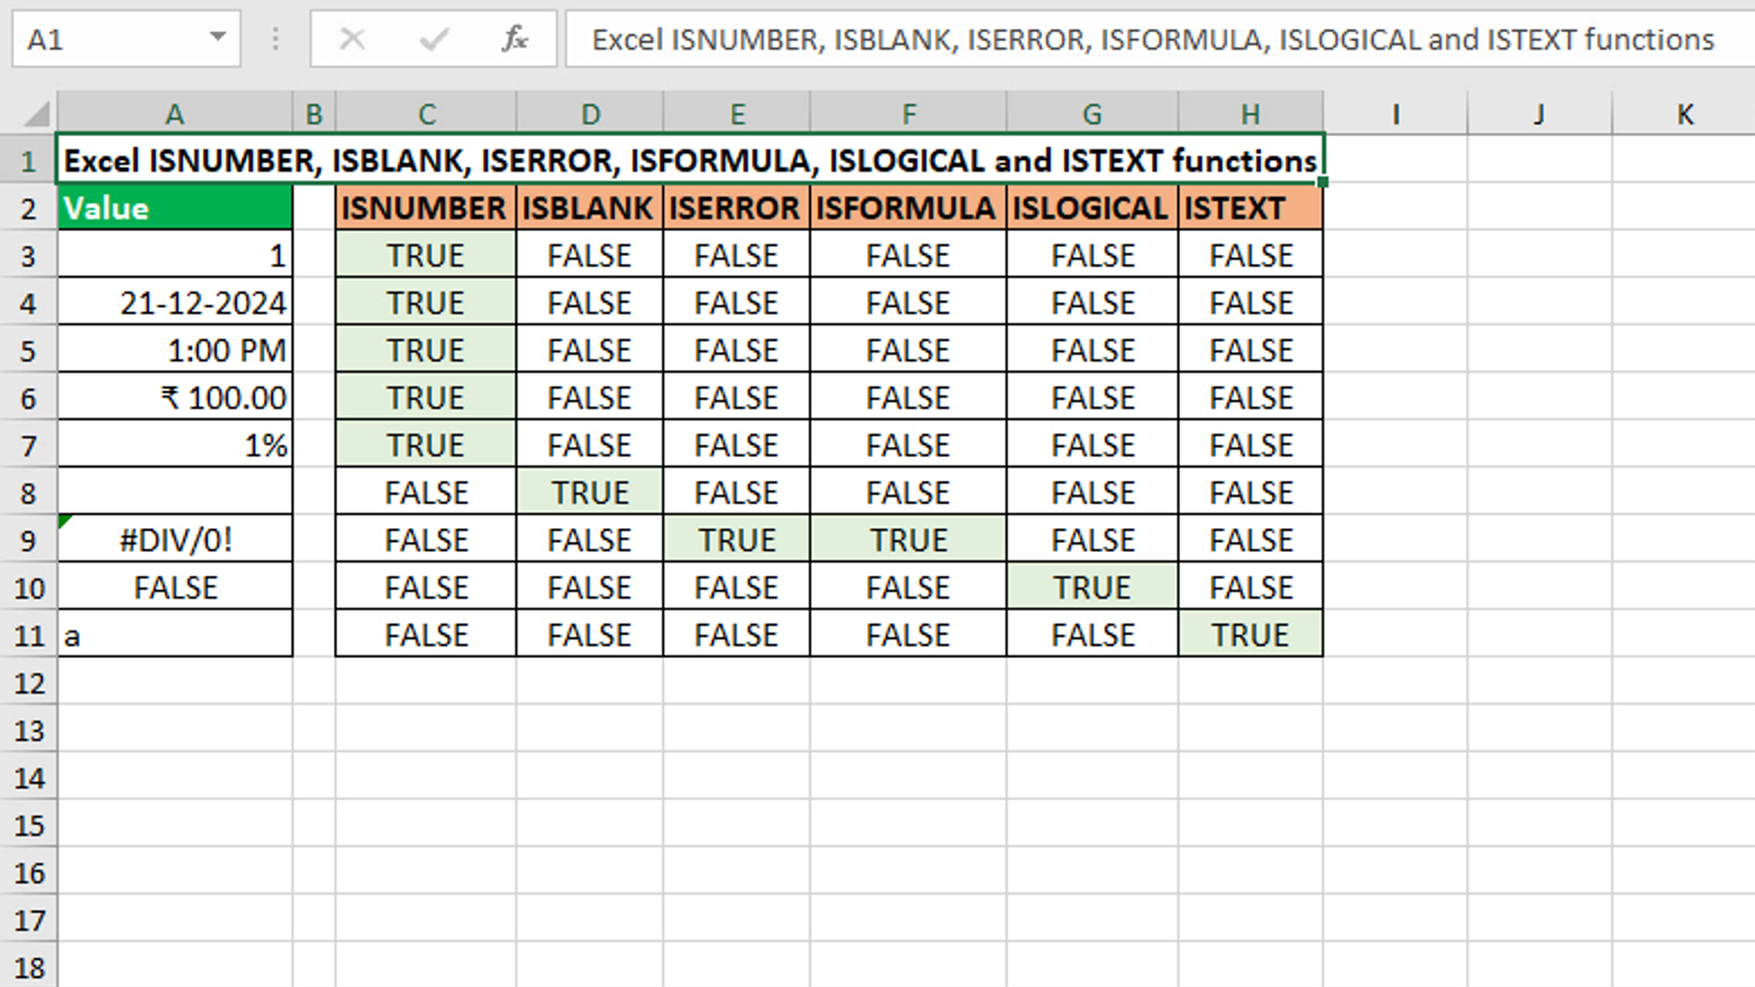
Task: Click the ISTEXT TRUE cell in row 11
Action: pos(1250,635)
